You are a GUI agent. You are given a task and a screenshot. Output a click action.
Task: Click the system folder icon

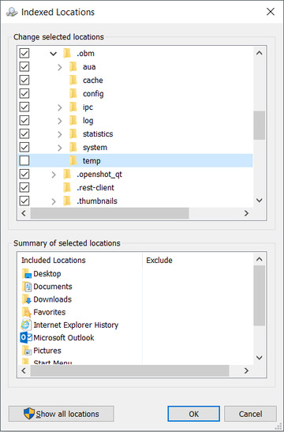point(73,148)
